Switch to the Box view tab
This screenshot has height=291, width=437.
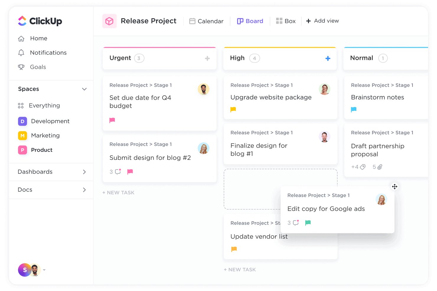(286, 21)
